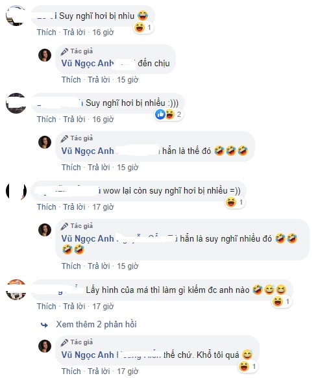331x378 pixels.
Task: Click reply arrow icon beside 'Xem thêm 2 phản hồi'
Action: pos(44,325)
